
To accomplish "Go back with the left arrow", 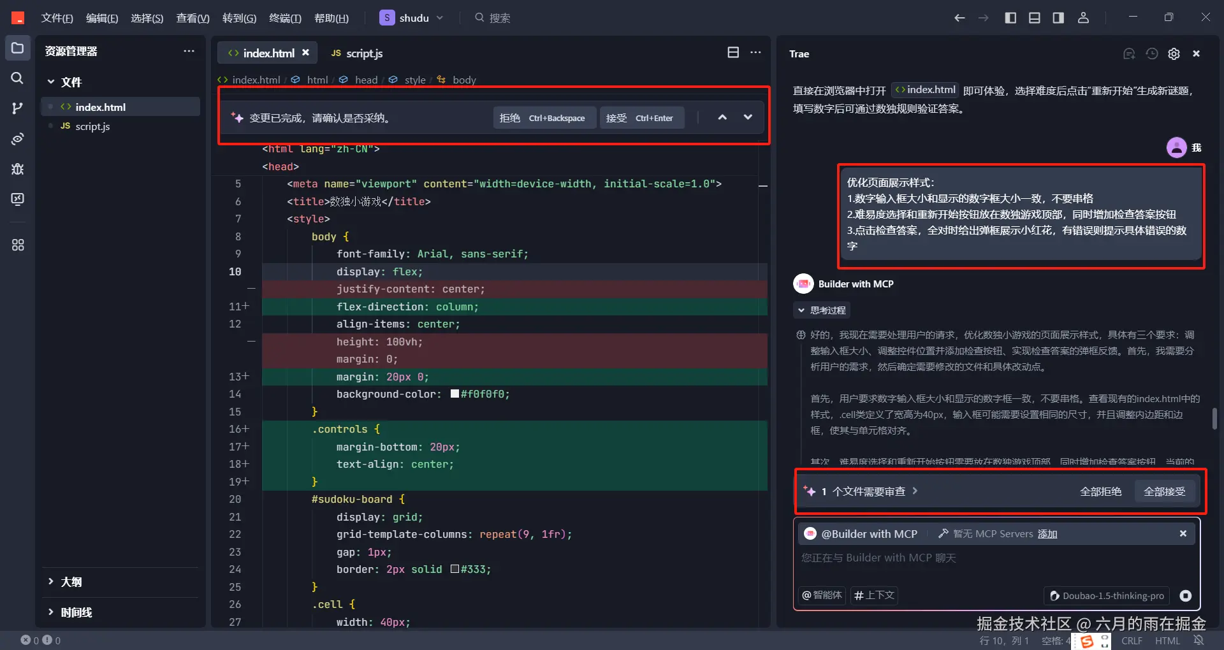I will point(959,18).
